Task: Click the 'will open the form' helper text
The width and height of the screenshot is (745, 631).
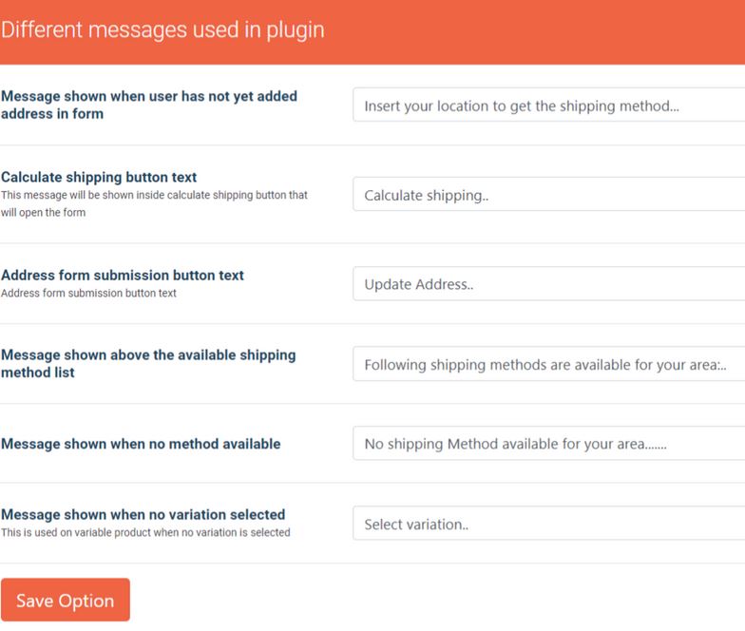Action: pyautogui.click(x=44, y=213)
